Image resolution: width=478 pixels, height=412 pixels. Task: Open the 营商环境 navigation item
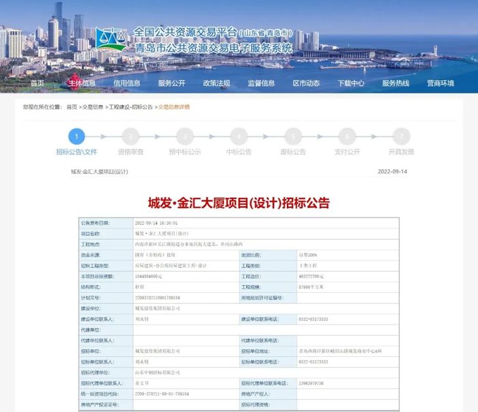(440, 83)
